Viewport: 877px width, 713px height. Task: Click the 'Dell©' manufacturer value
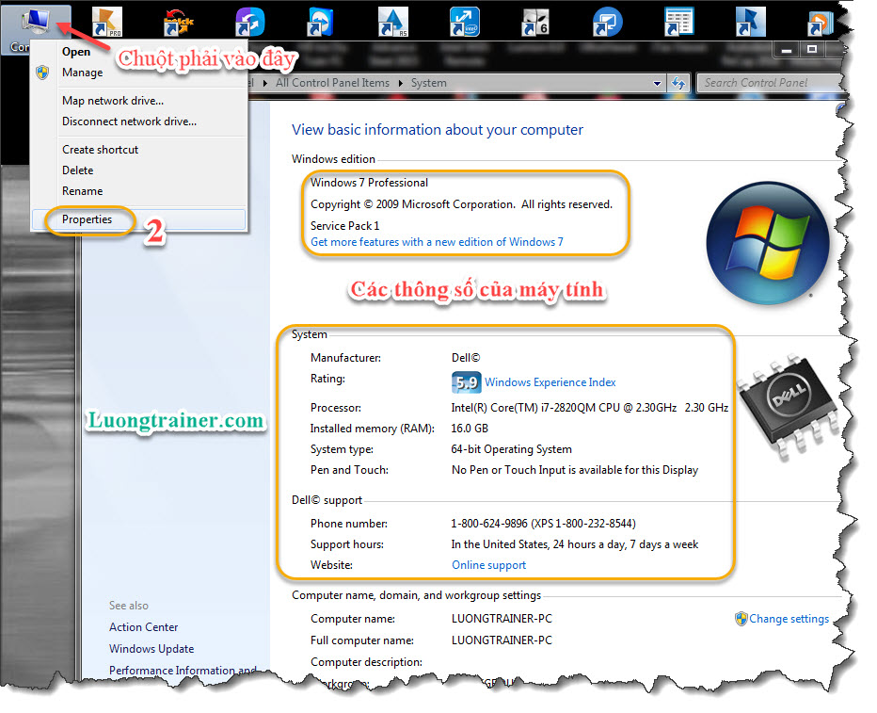point(466,357)
